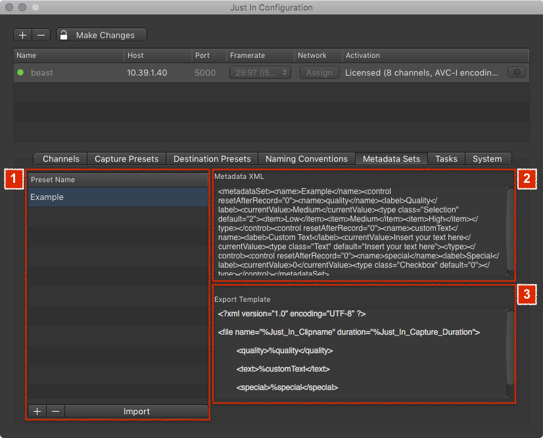Click the Framerate column header
The height and width of the screenshot is (438, 543).
[260, 55]
